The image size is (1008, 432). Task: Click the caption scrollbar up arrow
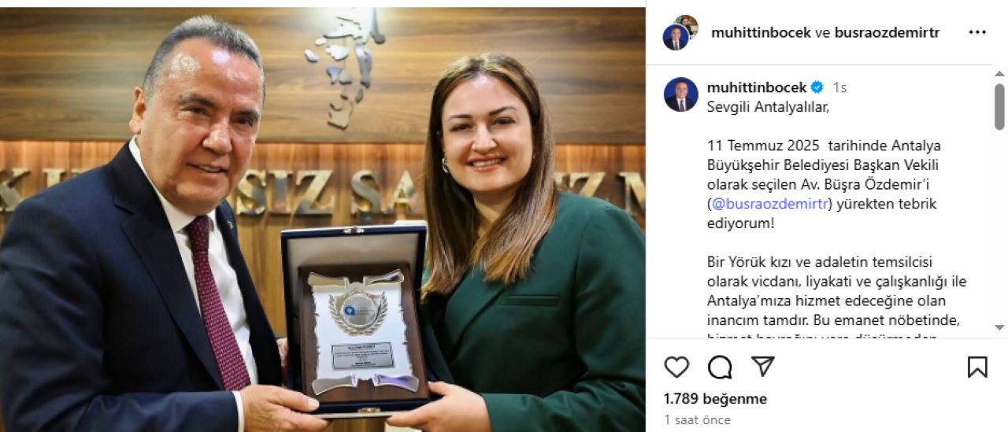pos(999,74)
